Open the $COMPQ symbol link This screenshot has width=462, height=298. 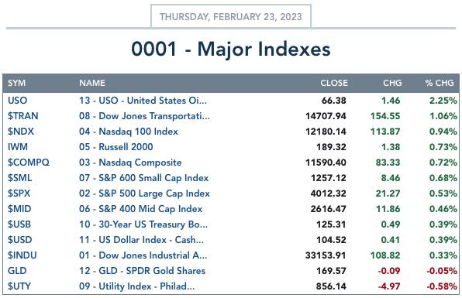point(29,163)
